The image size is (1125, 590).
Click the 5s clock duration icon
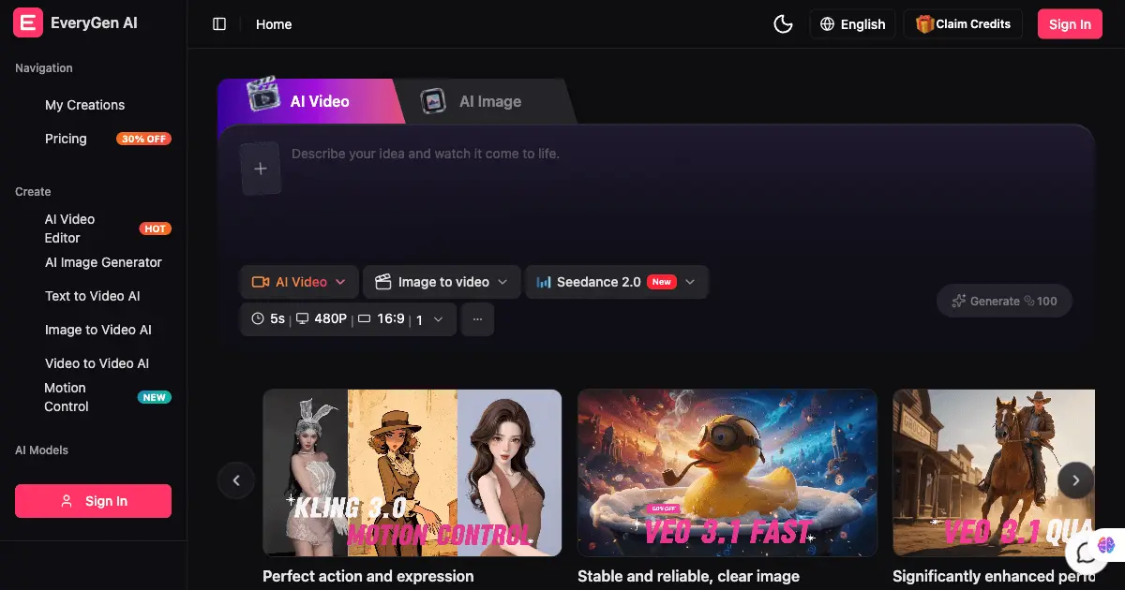258,319
